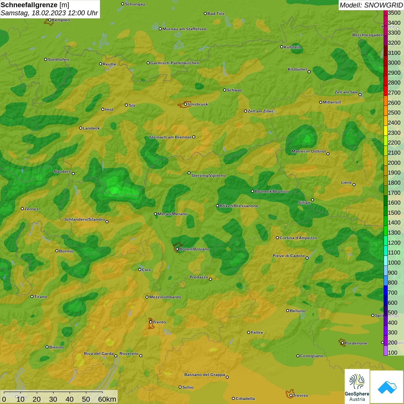Click the Brixen/Bressanone label
The height and width of the screenshot is (404, 404).
point(239,206)
